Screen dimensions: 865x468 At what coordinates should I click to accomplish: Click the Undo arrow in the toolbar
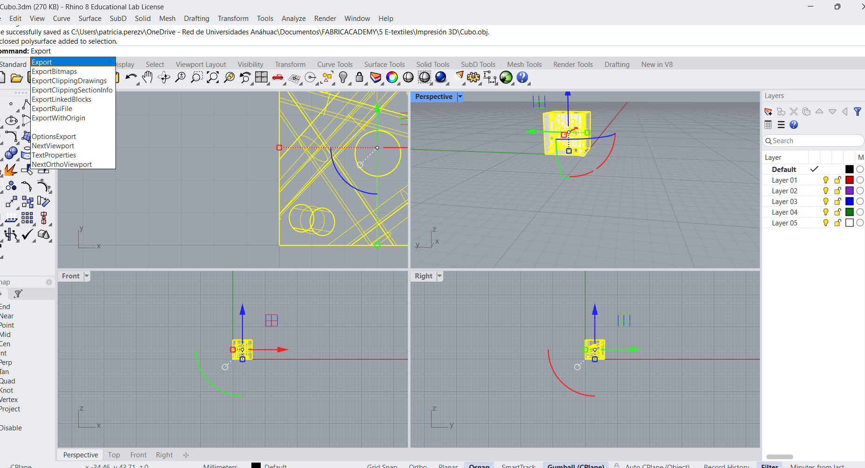coord(130,77)
